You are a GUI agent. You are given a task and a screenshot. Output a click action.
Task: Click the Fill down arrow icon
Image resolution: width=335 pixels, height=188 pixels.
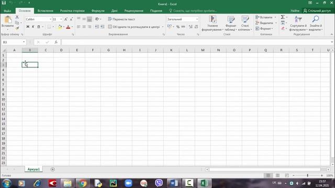pyautogui.click(x=283, y=23)
